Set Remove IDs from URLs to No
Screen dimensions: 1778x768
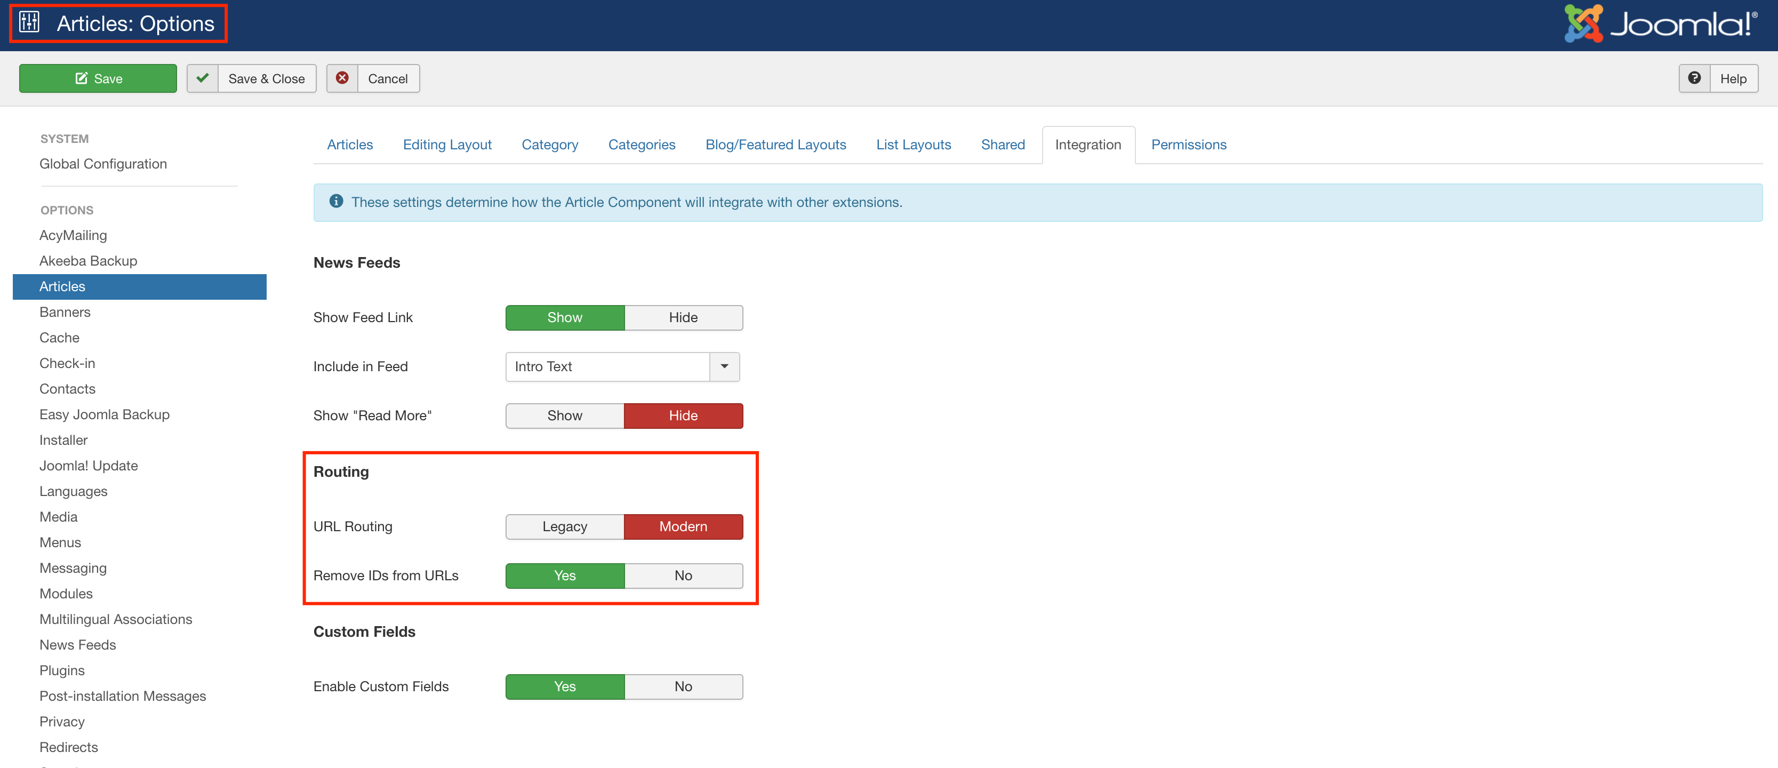[x=683, y=575]
